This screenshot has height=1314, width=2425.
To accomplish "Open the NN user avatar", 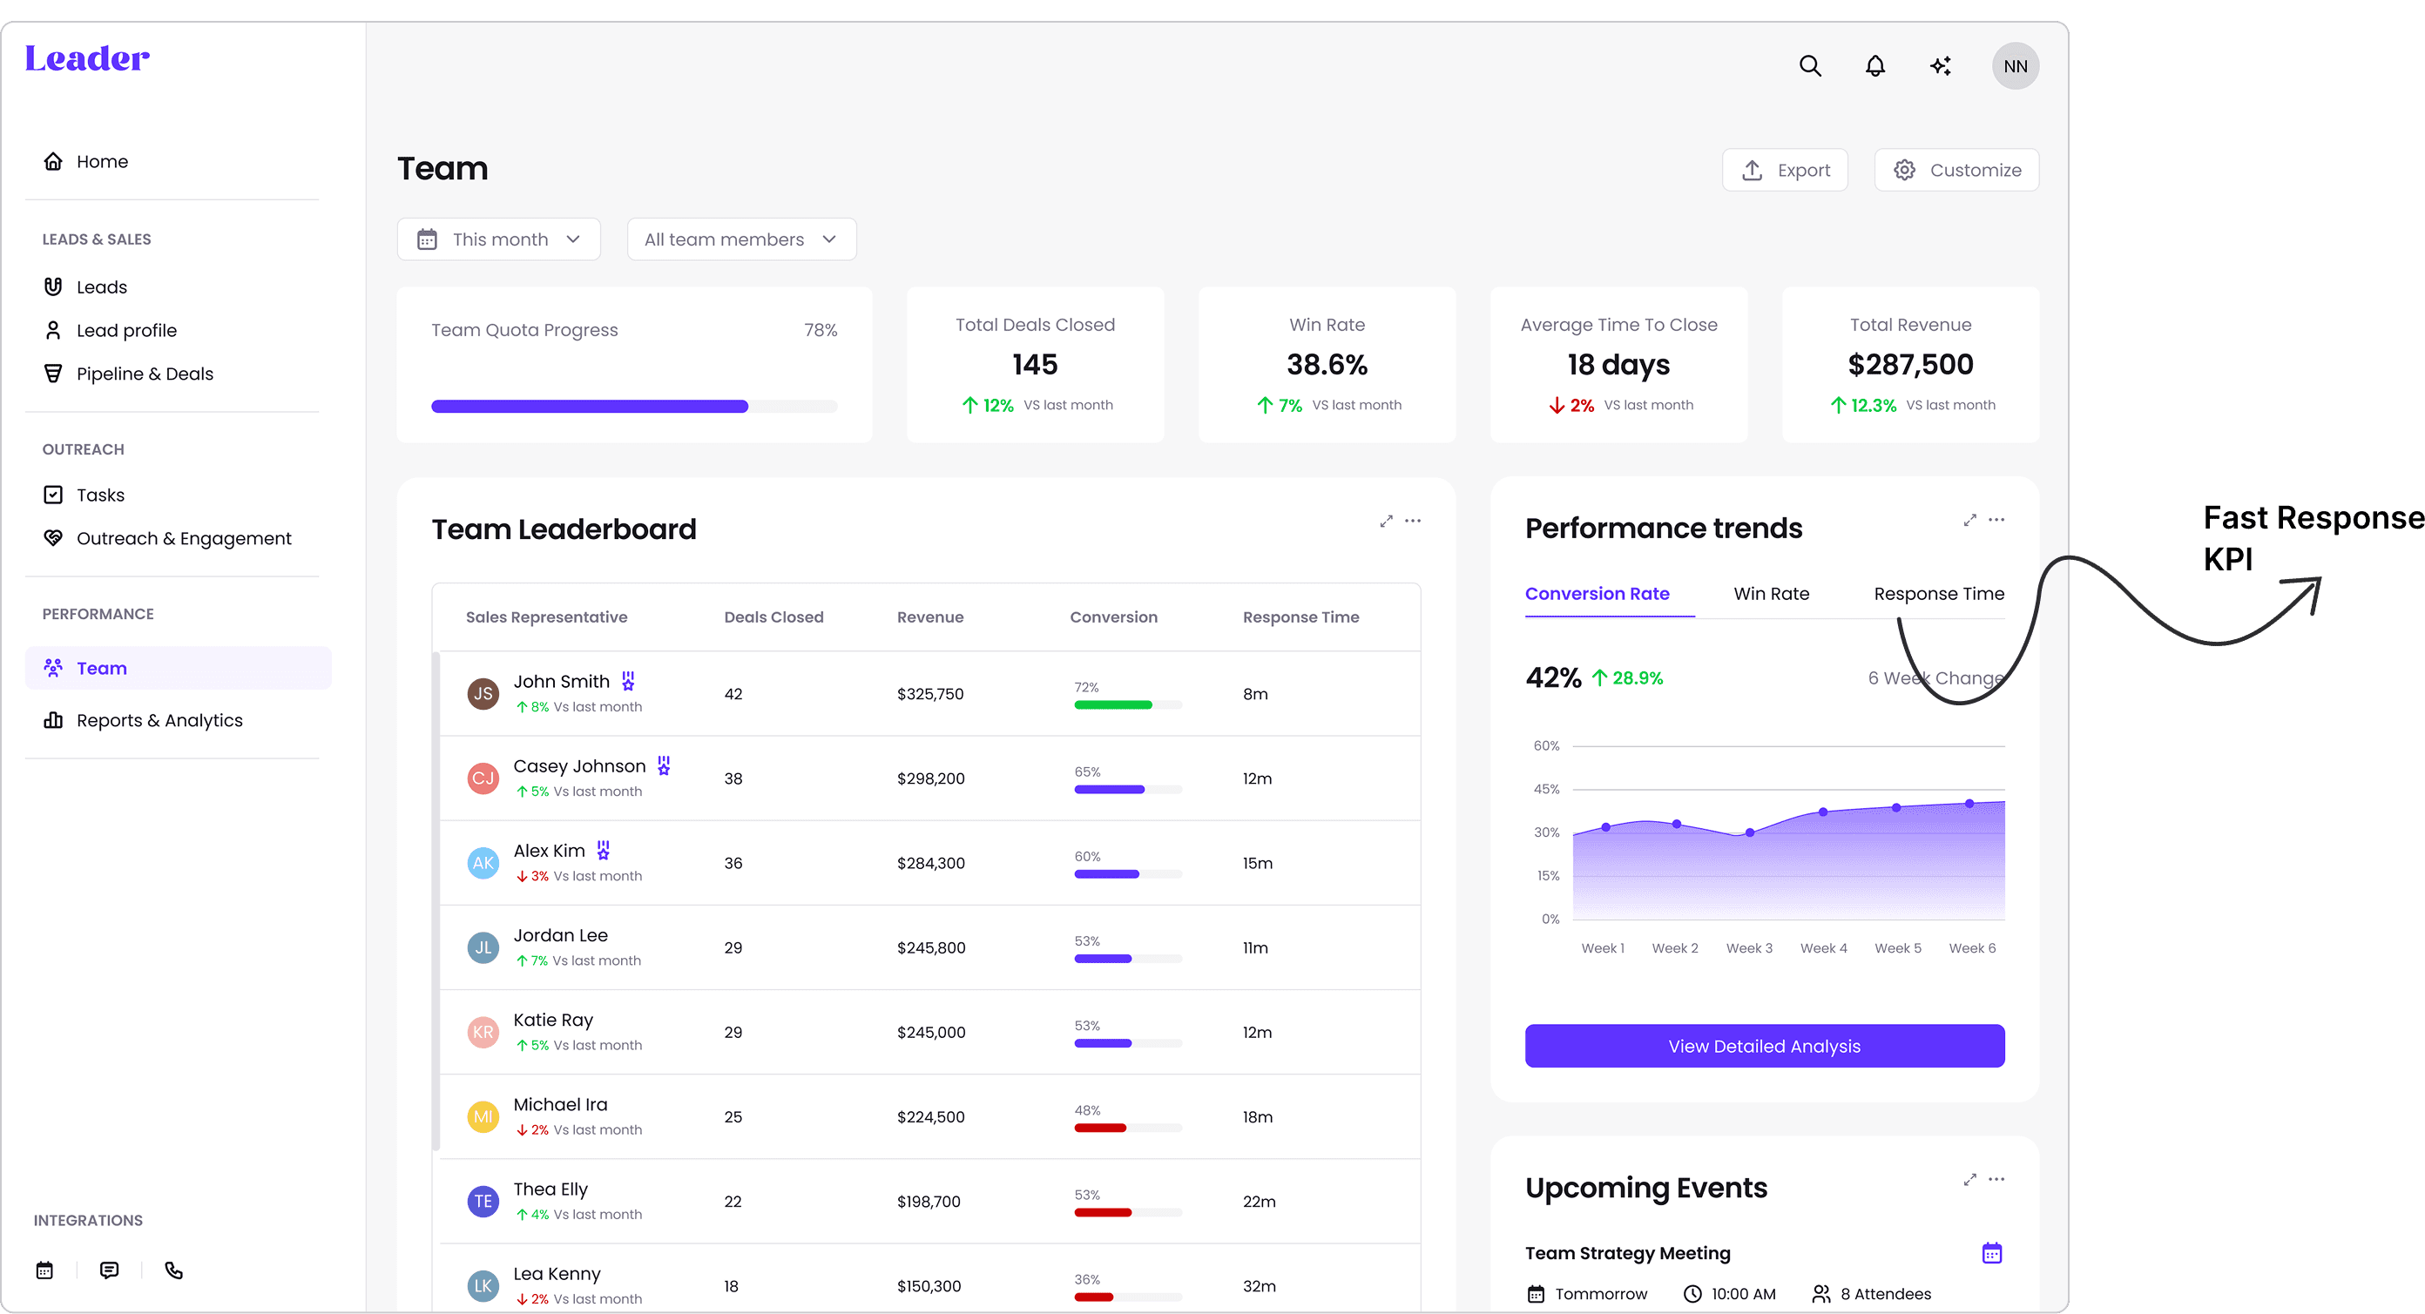I will (x=2015, y=66).
